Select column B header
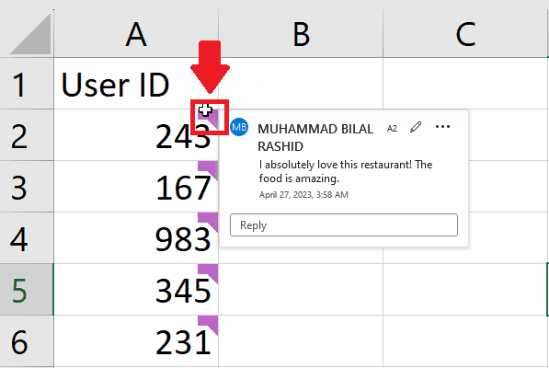 pos(301,34)
